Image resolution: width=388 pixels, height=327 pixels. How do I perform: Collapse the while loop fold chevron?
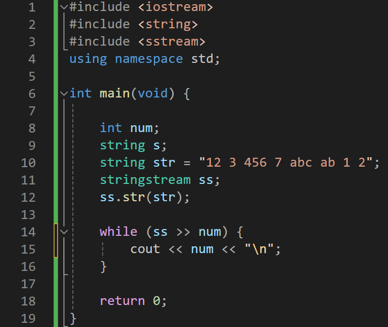tap(64, 232)
